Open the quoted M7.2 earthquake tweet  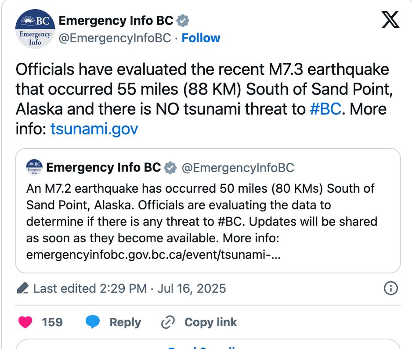(x=208, y=211)
